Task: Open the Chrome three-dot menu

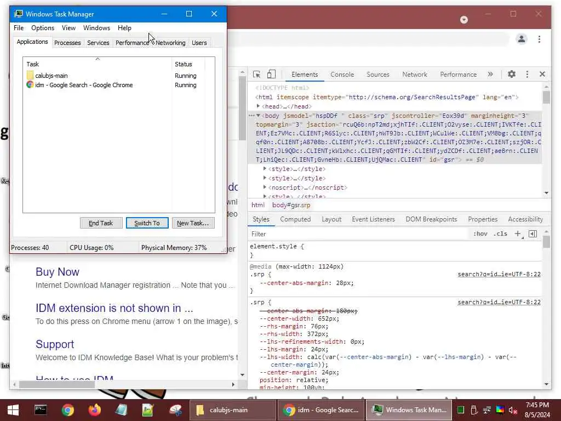Action: click(x=539, y=39)
